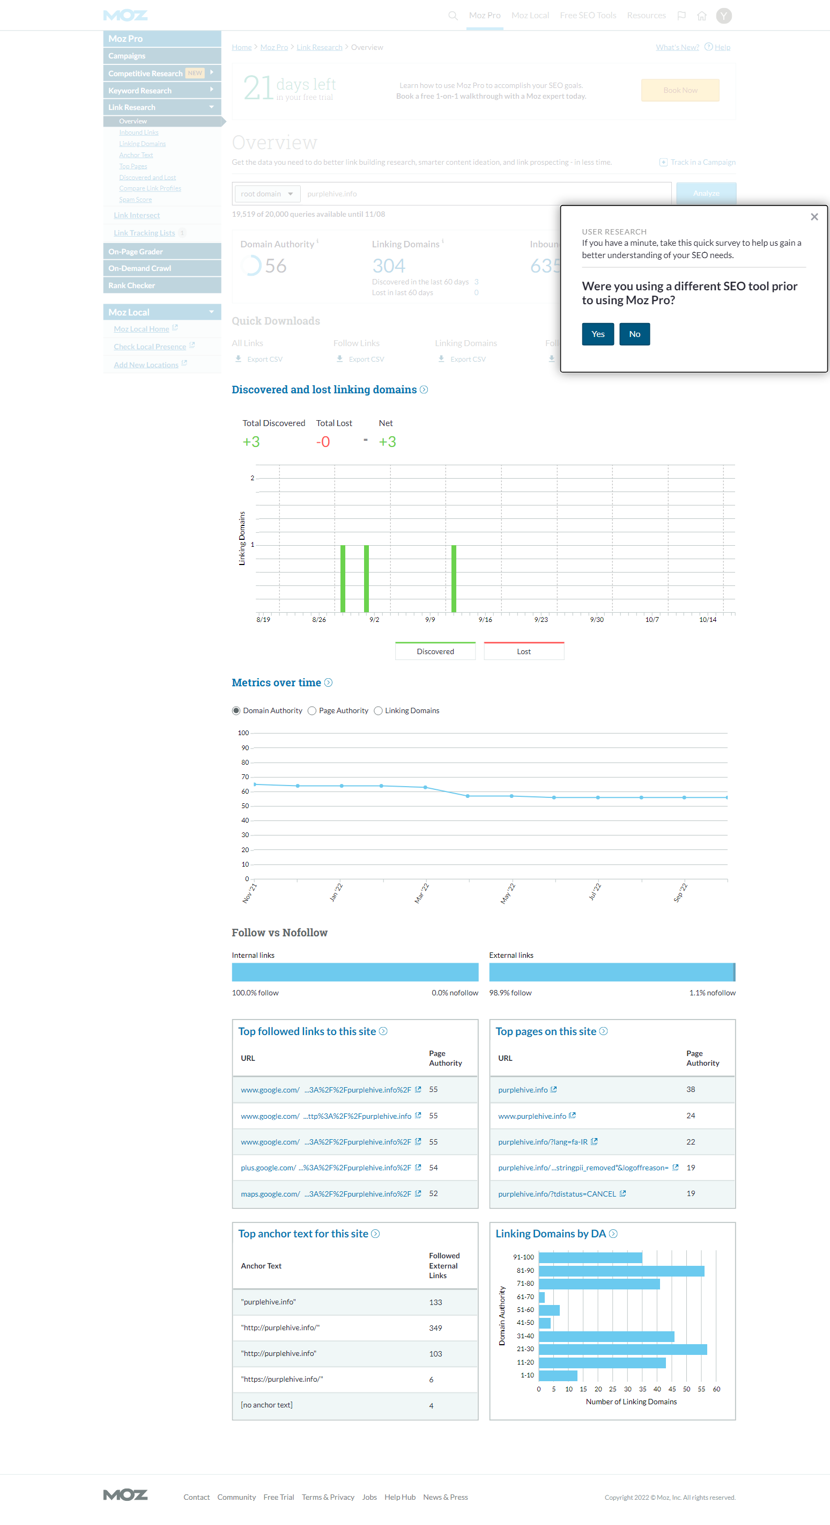Open Help Hub footer link
The image size is (830, 1525).
tap(400, 1497)
